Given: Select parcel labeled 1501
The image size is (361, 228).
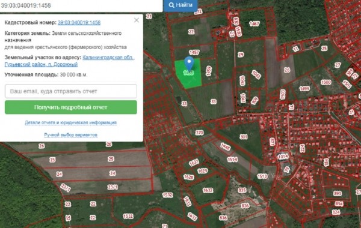Looking at the screenshot, I should pyautogui.click(x=347, y=84).
